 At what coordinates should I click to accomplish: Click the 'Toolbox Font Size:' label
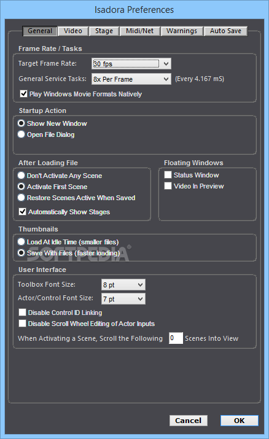47,284
